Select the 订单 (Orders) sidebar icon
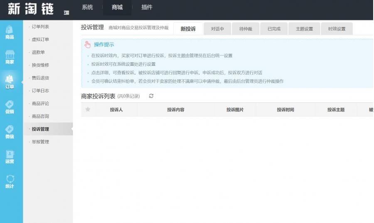The image size is (374, 223). tap(10, 82)
